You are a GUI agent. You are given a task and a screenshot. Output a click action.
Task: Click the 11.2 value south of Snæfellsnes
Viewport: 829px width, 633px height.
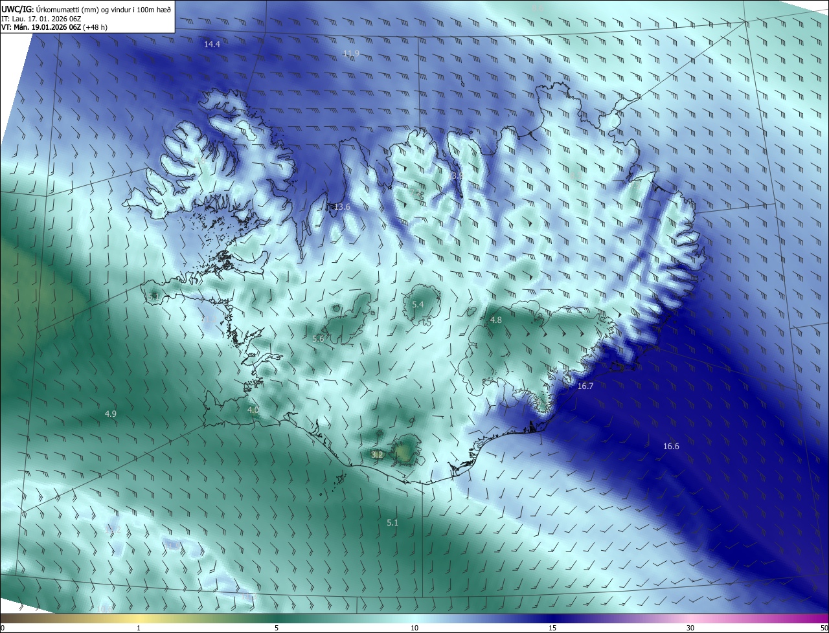pyautogui.click(x=209, y=318)
